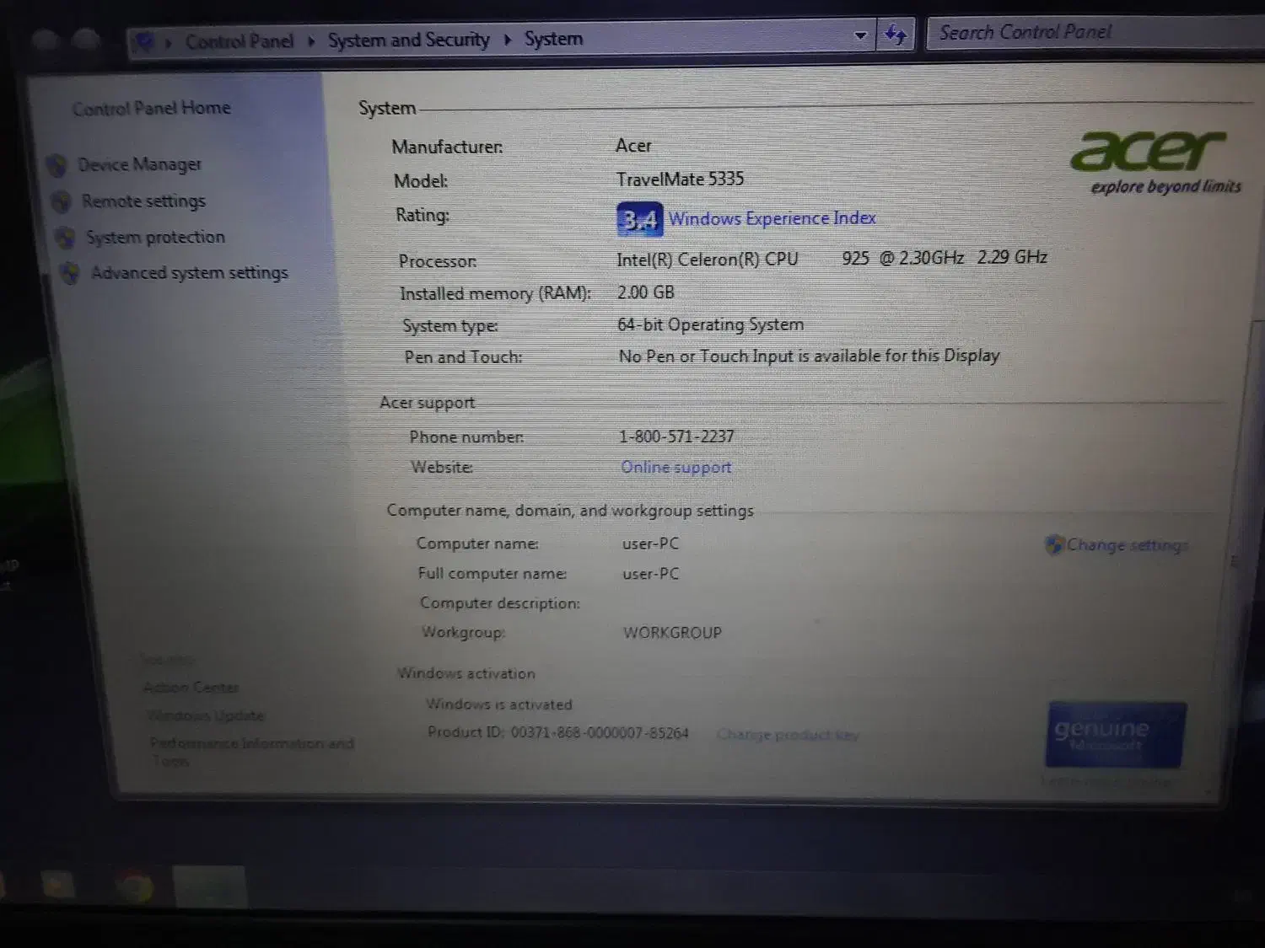This screenshot has width=1265, height=948.
Task: Open the address bar history dropdown
Action: tap(860, 36)
